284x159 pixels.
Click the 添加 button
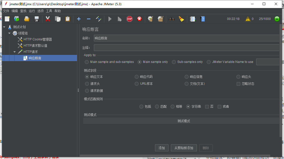click(162, 148)
